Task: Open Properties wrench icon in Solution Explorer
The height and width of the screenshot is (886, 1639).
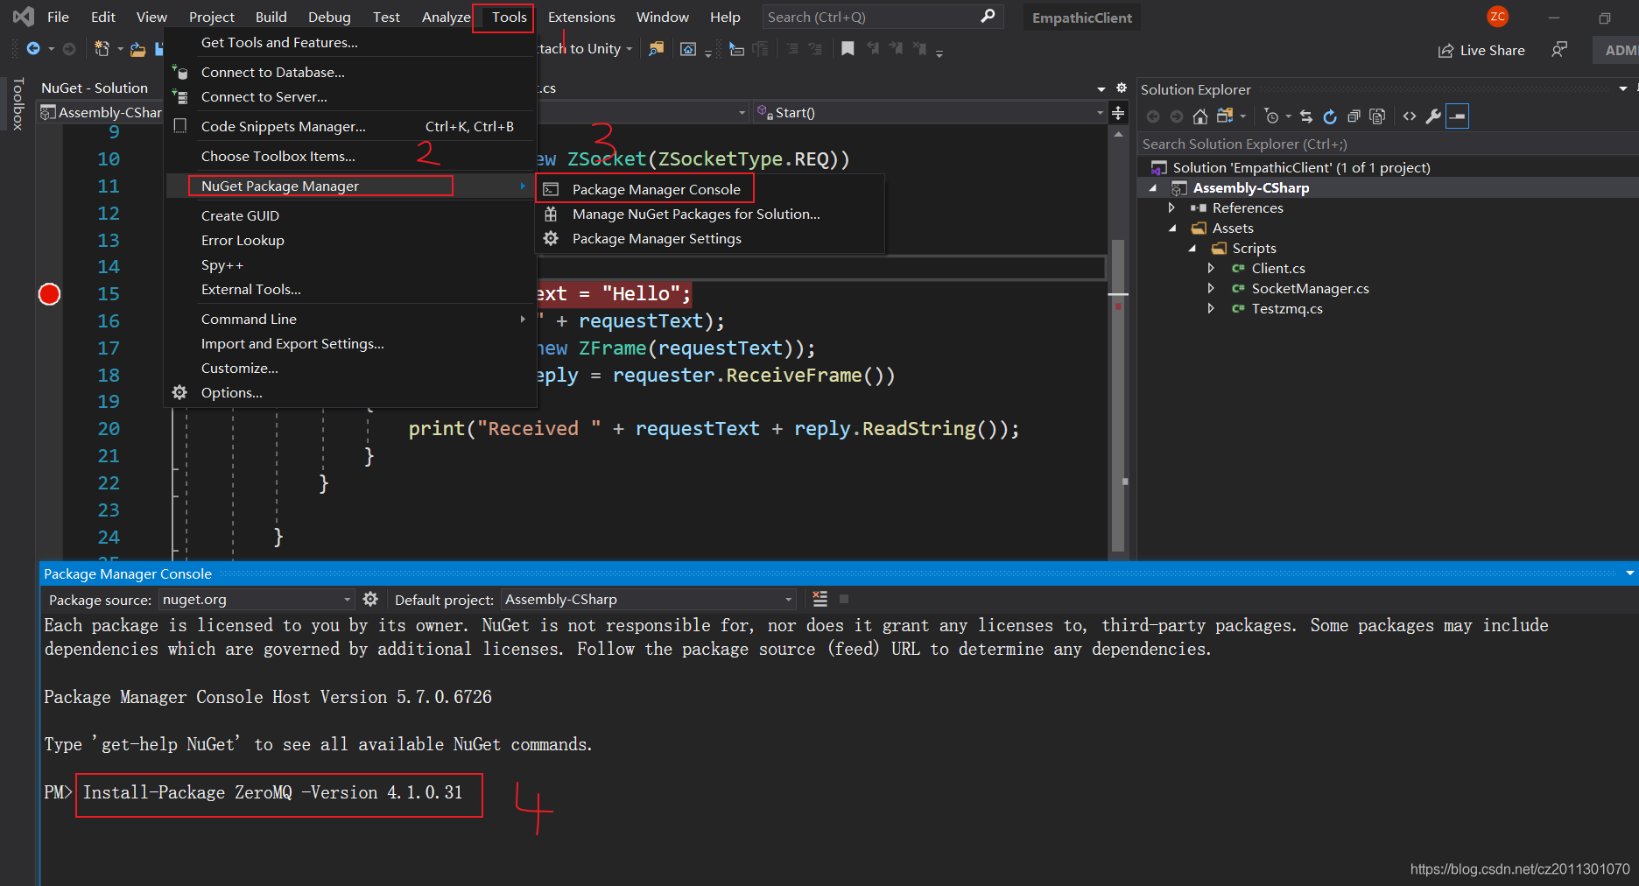Action: coord(1433,116)
